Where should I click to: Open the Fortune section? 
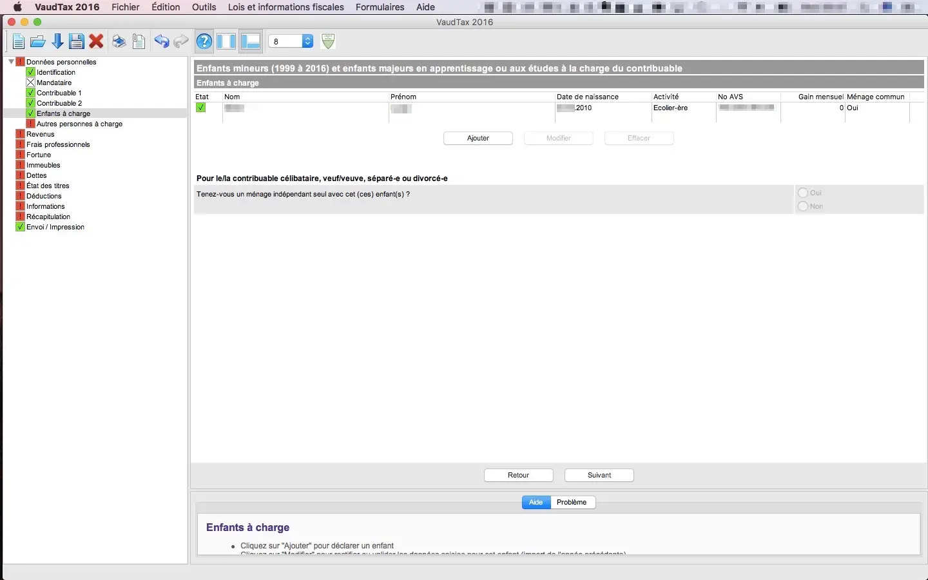pyautogui.click(x=39, y=155)
